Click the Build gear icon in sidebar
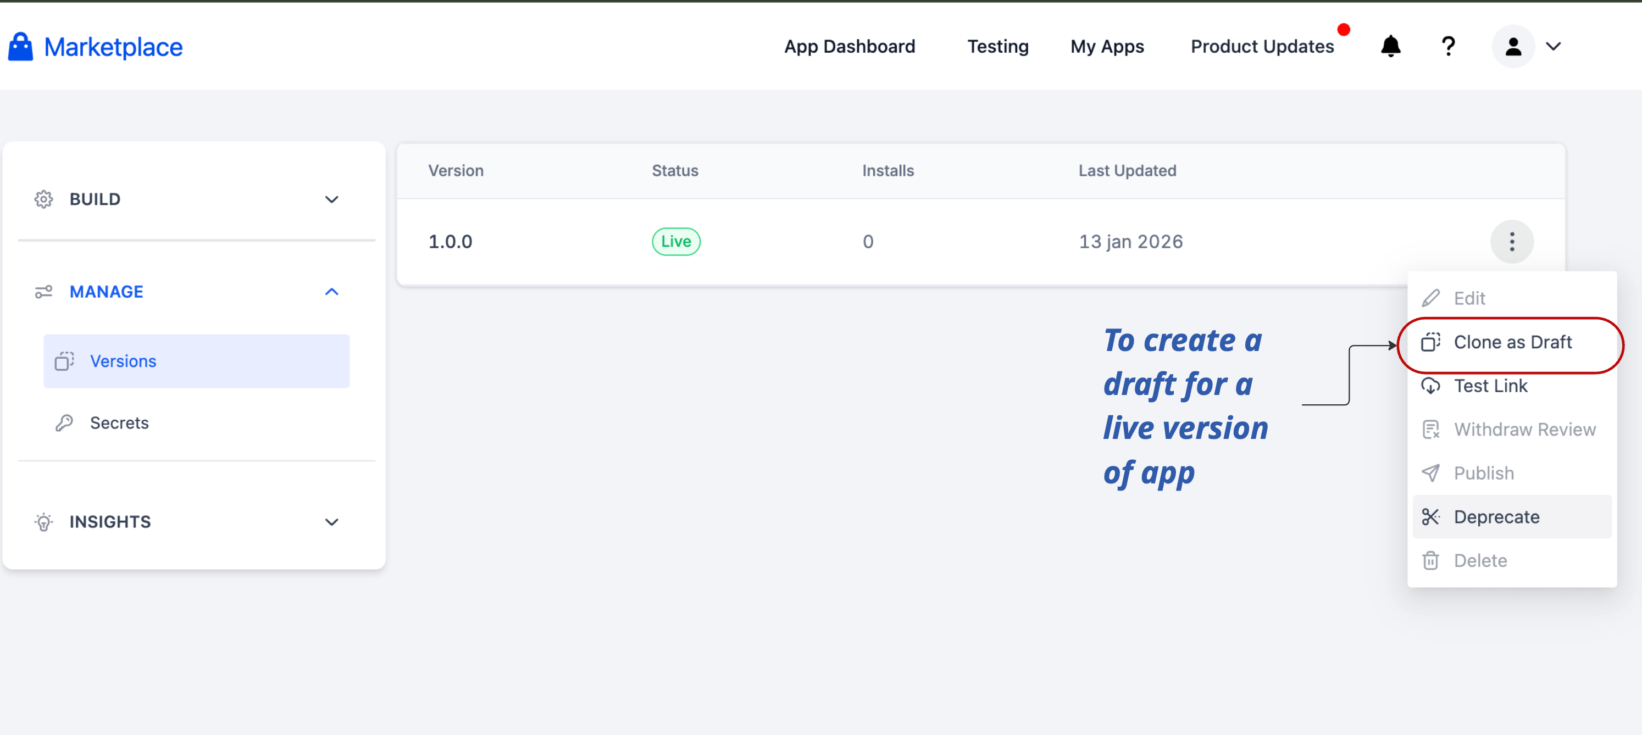The height and width of the screenshot is (735, 1642). (43, 199)
